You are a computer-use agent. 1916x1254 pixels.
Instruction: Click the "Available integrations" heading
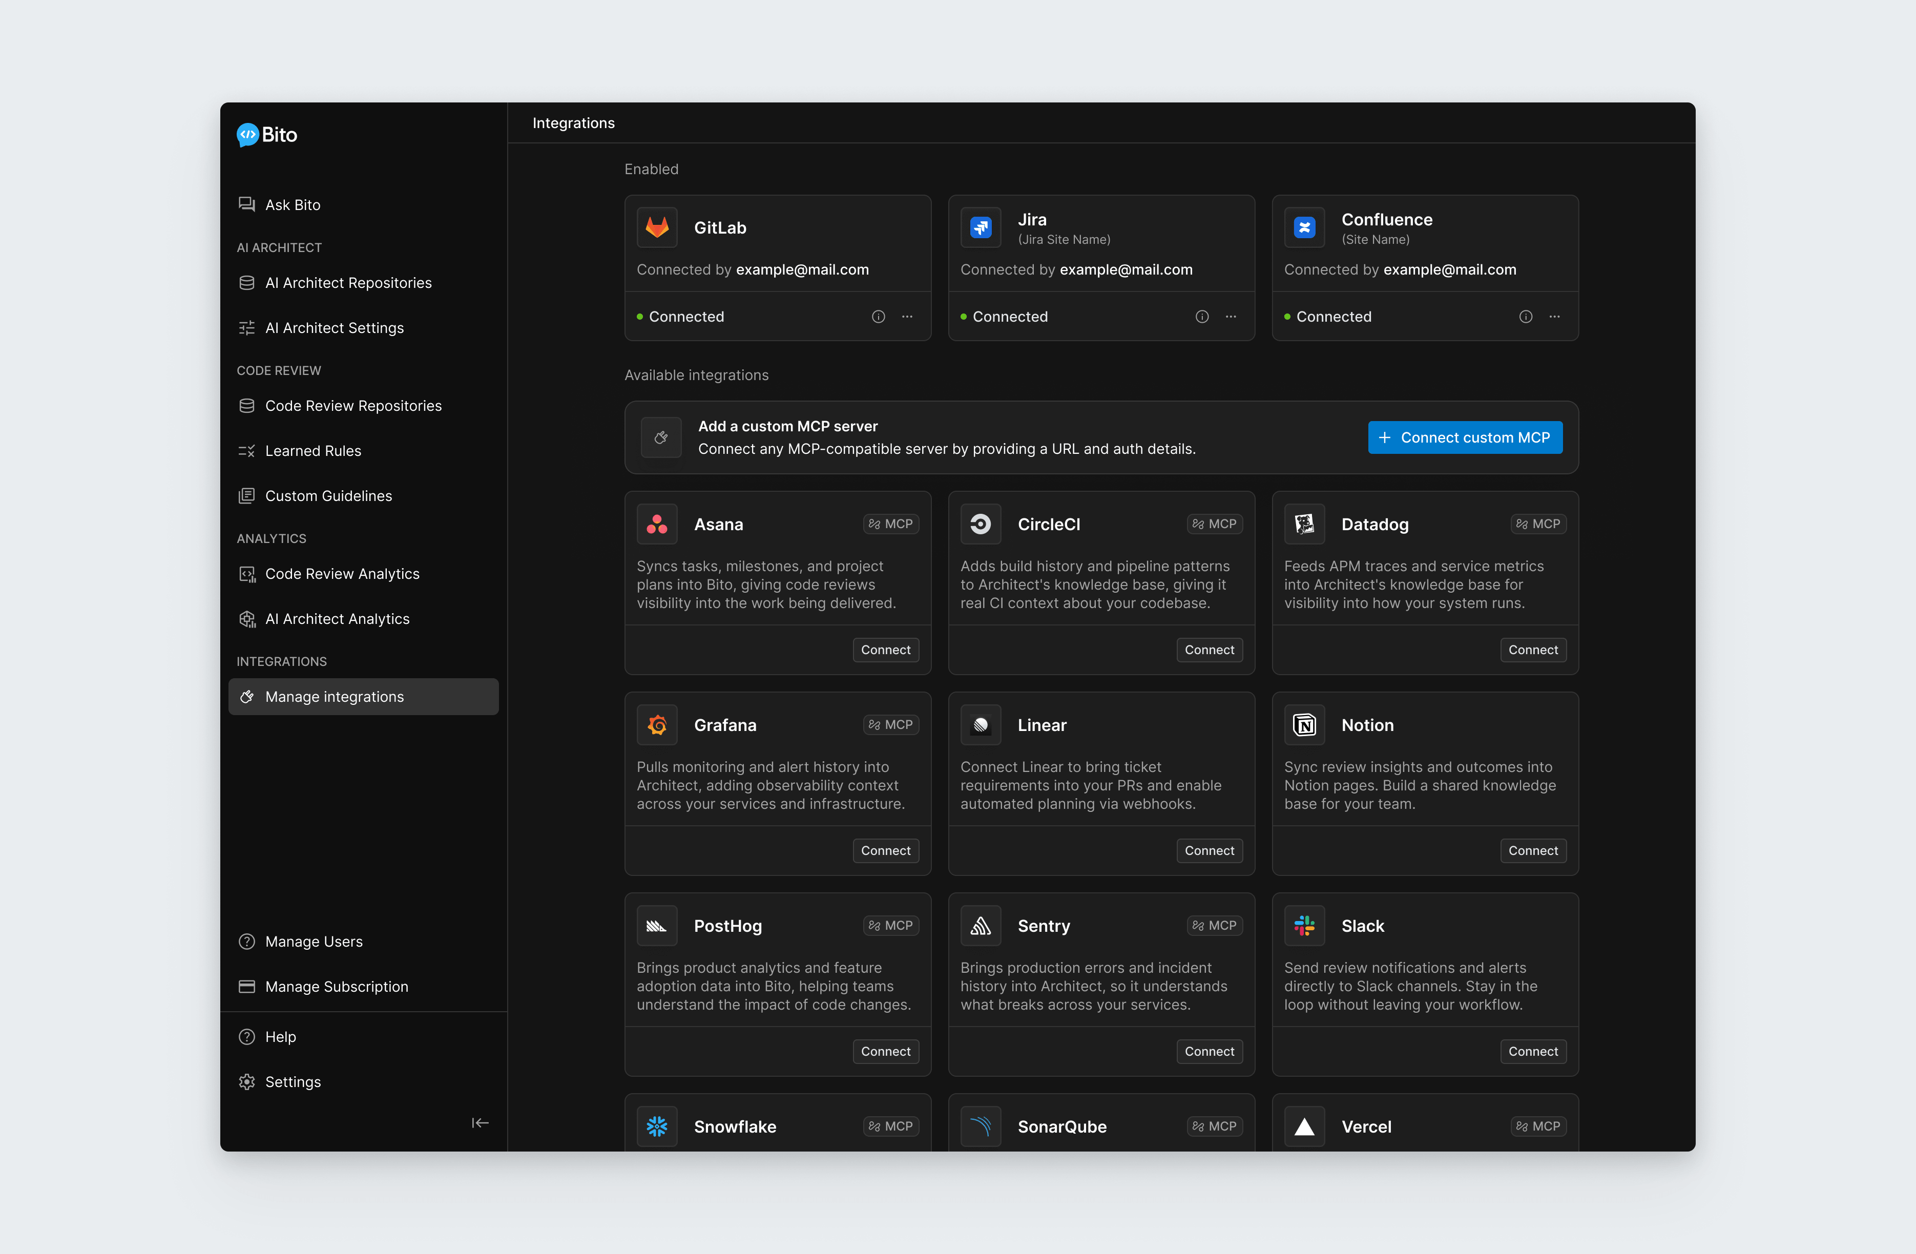click(x=696, y=375)
